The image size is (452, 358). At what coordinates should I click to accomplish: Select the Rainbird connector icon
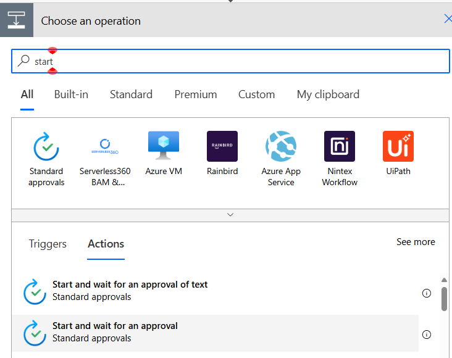point(222,146)
